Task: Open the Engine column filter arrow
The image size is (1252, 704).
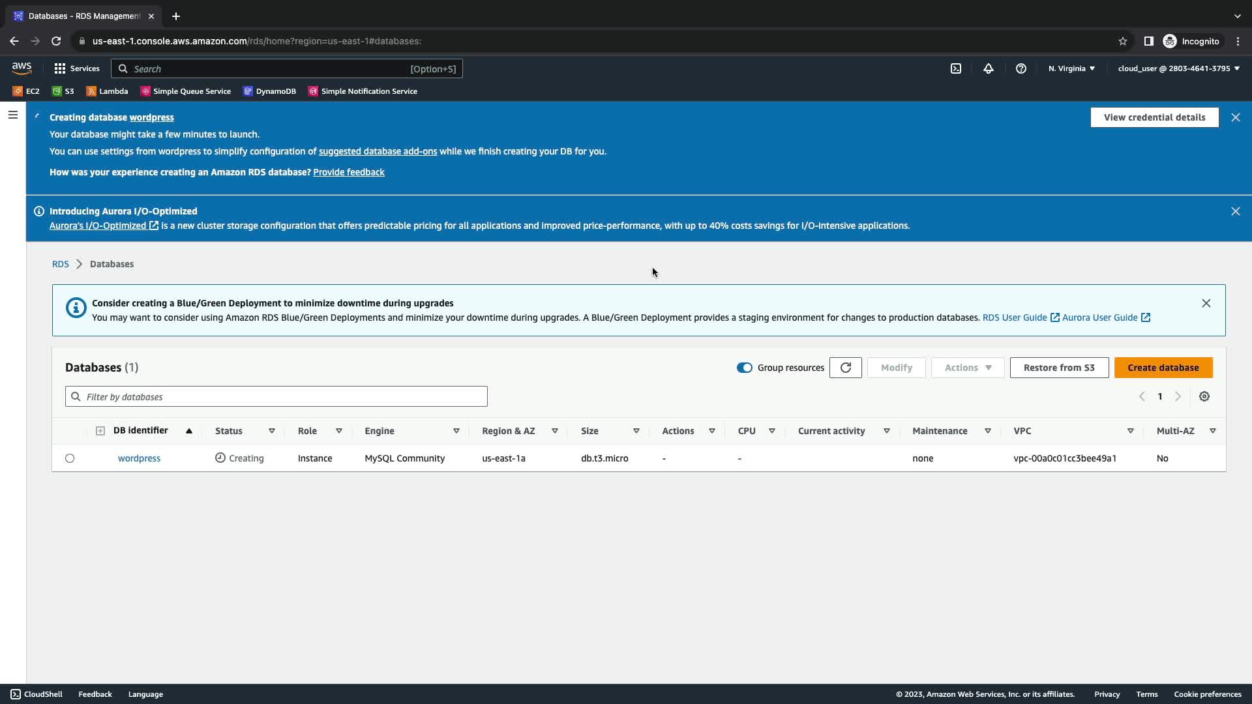Action: coord(456,431)
